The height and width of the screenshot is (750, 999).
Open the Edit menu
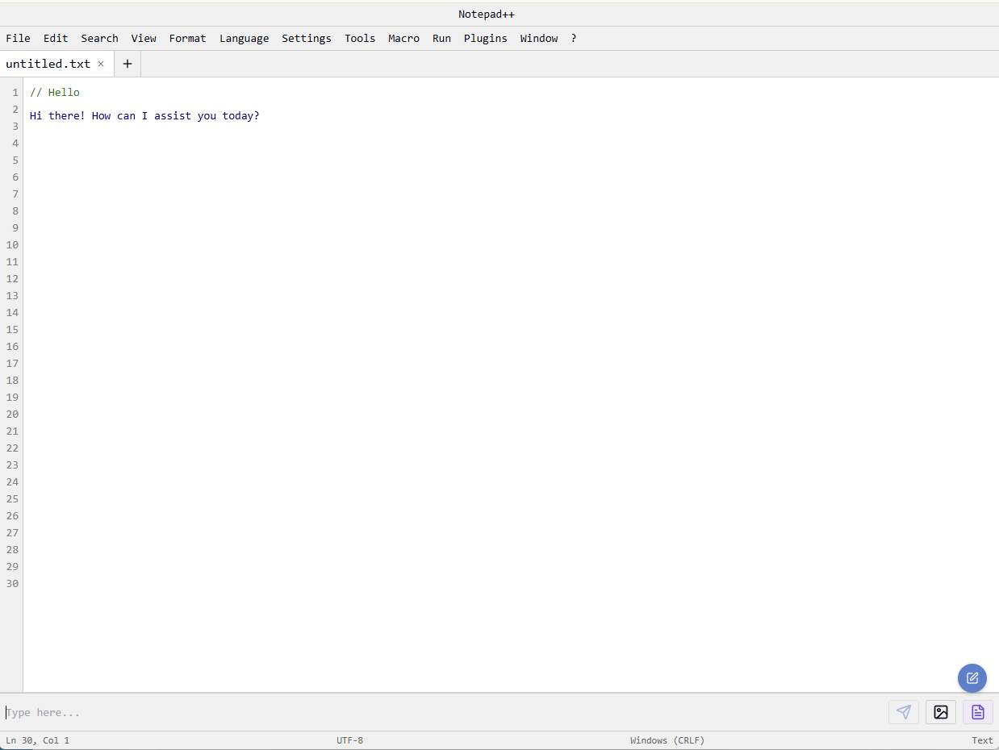pyautogui.click(x=56, y=38)
